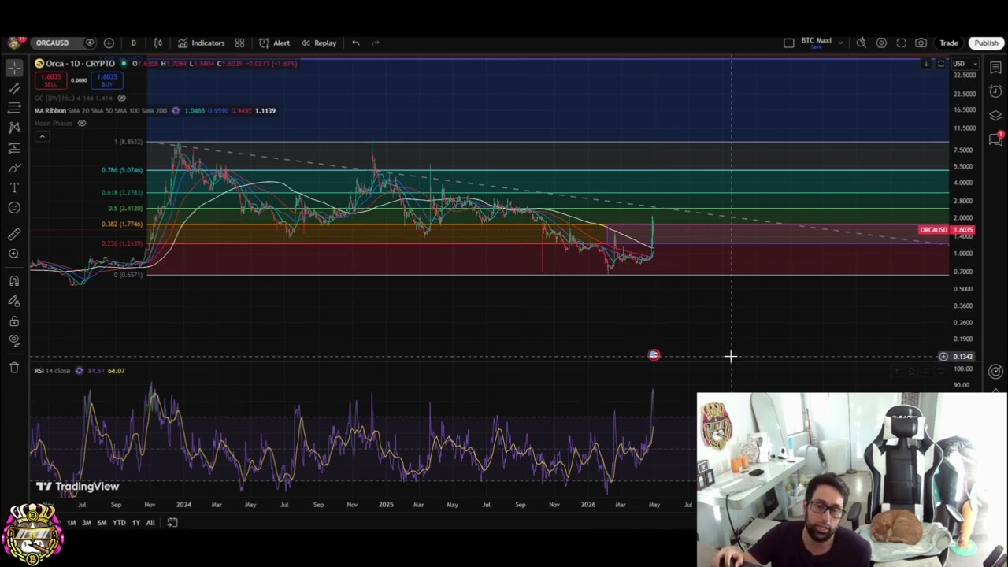Click the trash remove objects icon

14,367
